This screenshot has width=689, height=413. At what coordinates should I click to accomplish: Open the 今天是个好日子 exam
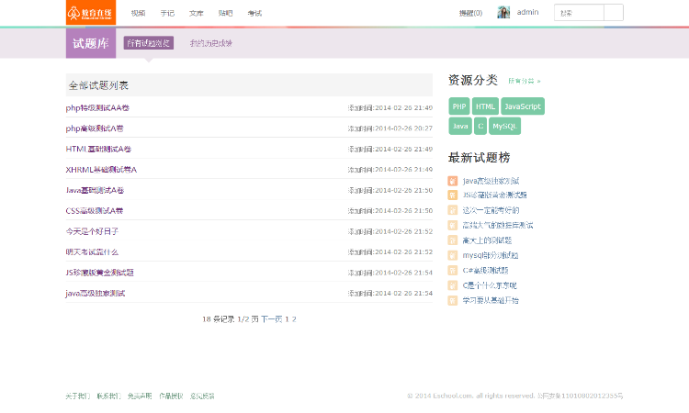[x=92, y=231]
